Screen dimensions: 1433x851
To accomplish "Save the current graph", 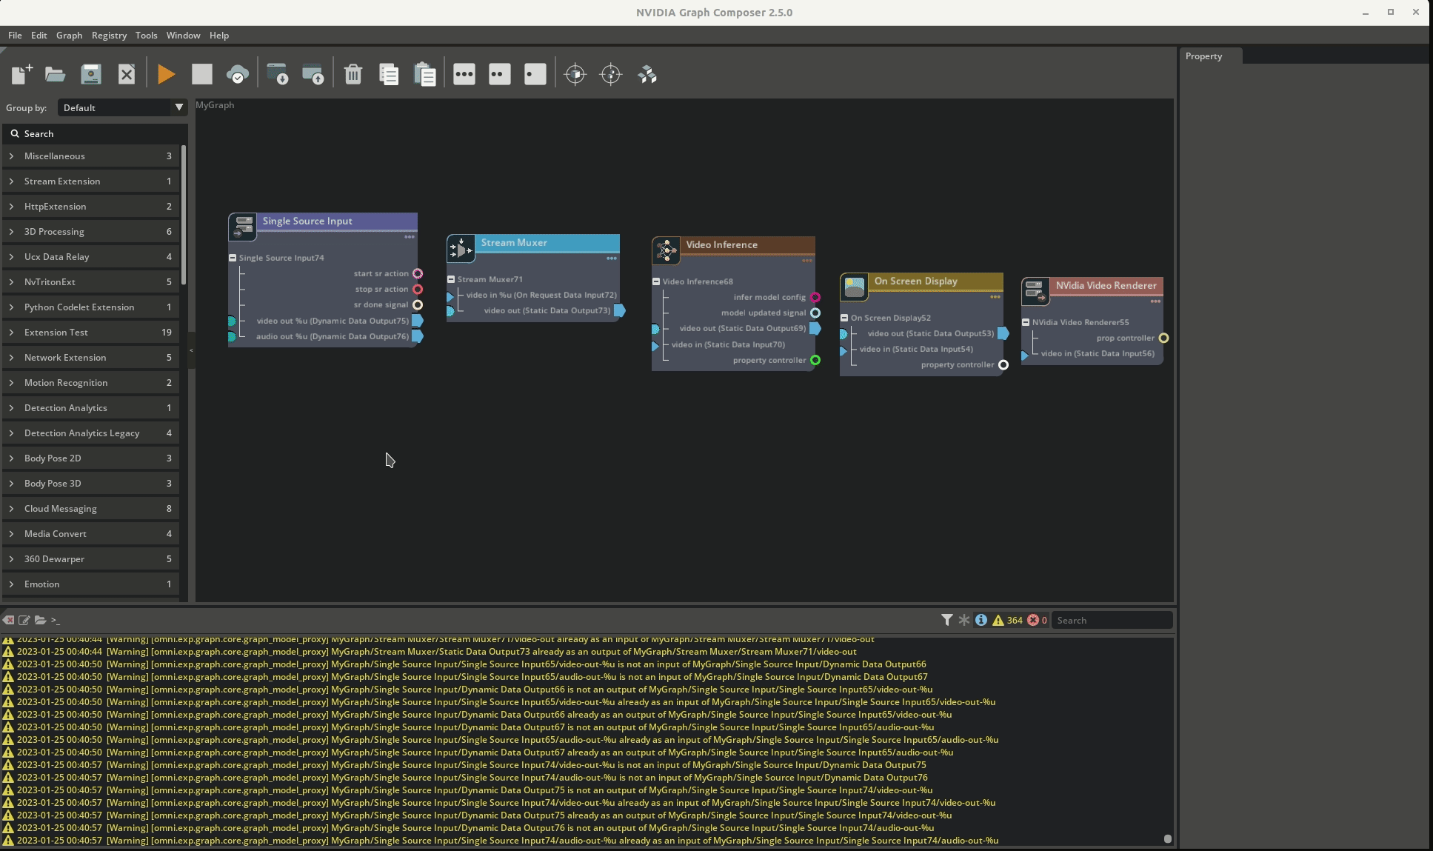I will click(x=90, y=74).
